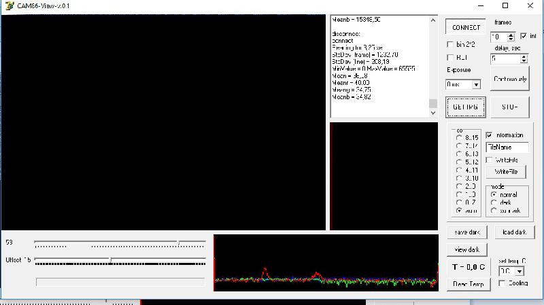Screen dimensions: 544x305
Task: Click the first Meanb log line
Action: coord(356,20)
